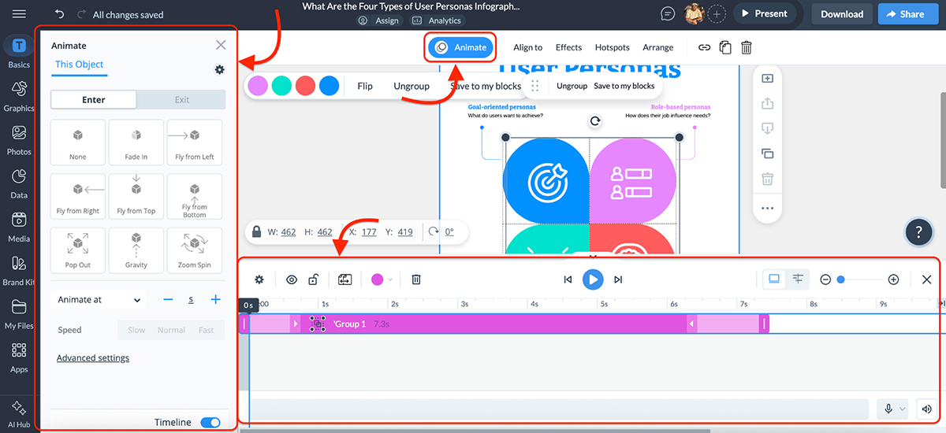The width and height of the screenshot is (946, 433).
Task: Toggle the size lock next to W
Action: pos(256,231)
